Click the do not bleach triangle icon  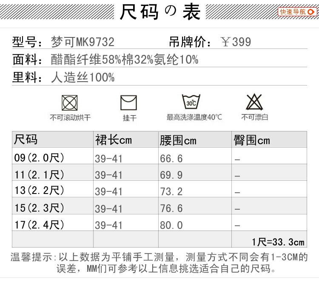pyautogui.click(x=254, y=102)
